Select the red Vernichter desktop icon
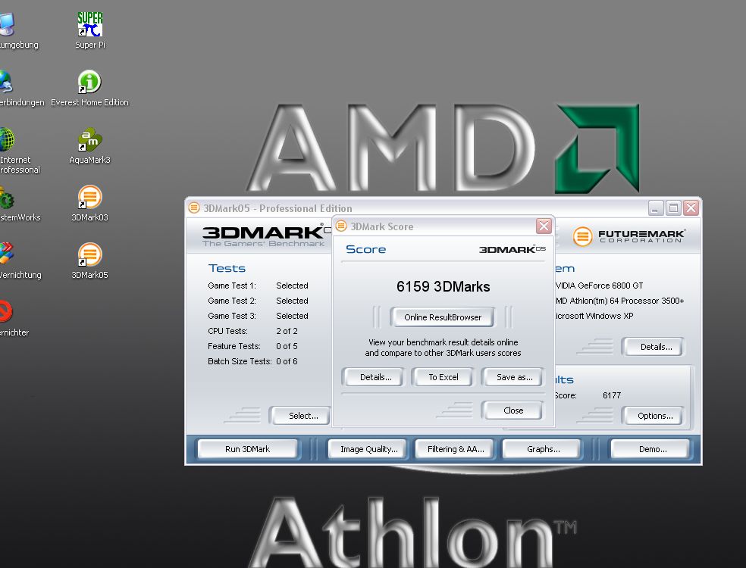Screen dimensions: 746x568 [14, 318]
